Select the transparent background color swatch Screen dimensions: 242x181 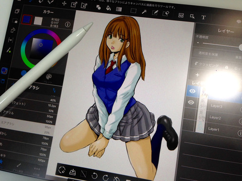(x=38, y=21)
